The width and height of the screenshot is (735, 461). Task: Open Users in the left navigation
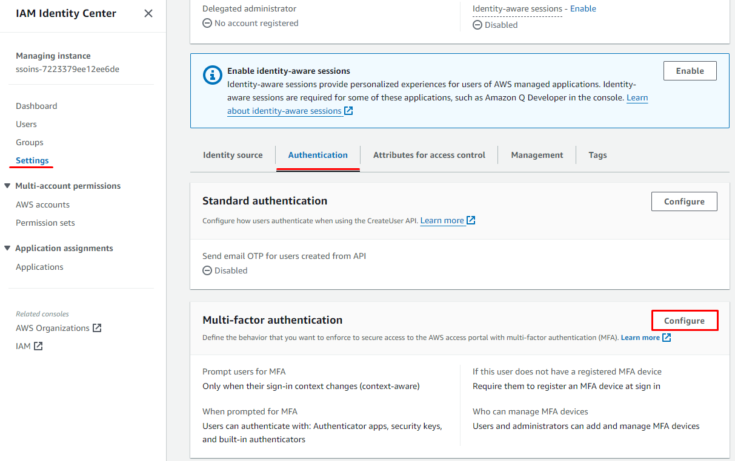point(26,124)
